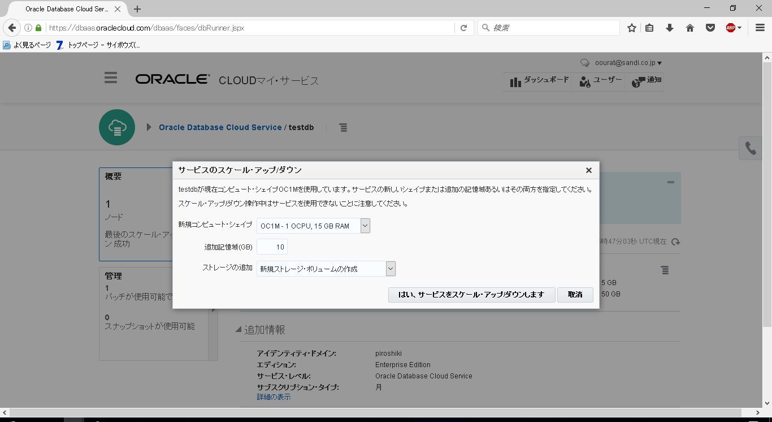Select the 概要 side panel tile
The width and height of the screenshot is (772, 422).
click(136, 214)
